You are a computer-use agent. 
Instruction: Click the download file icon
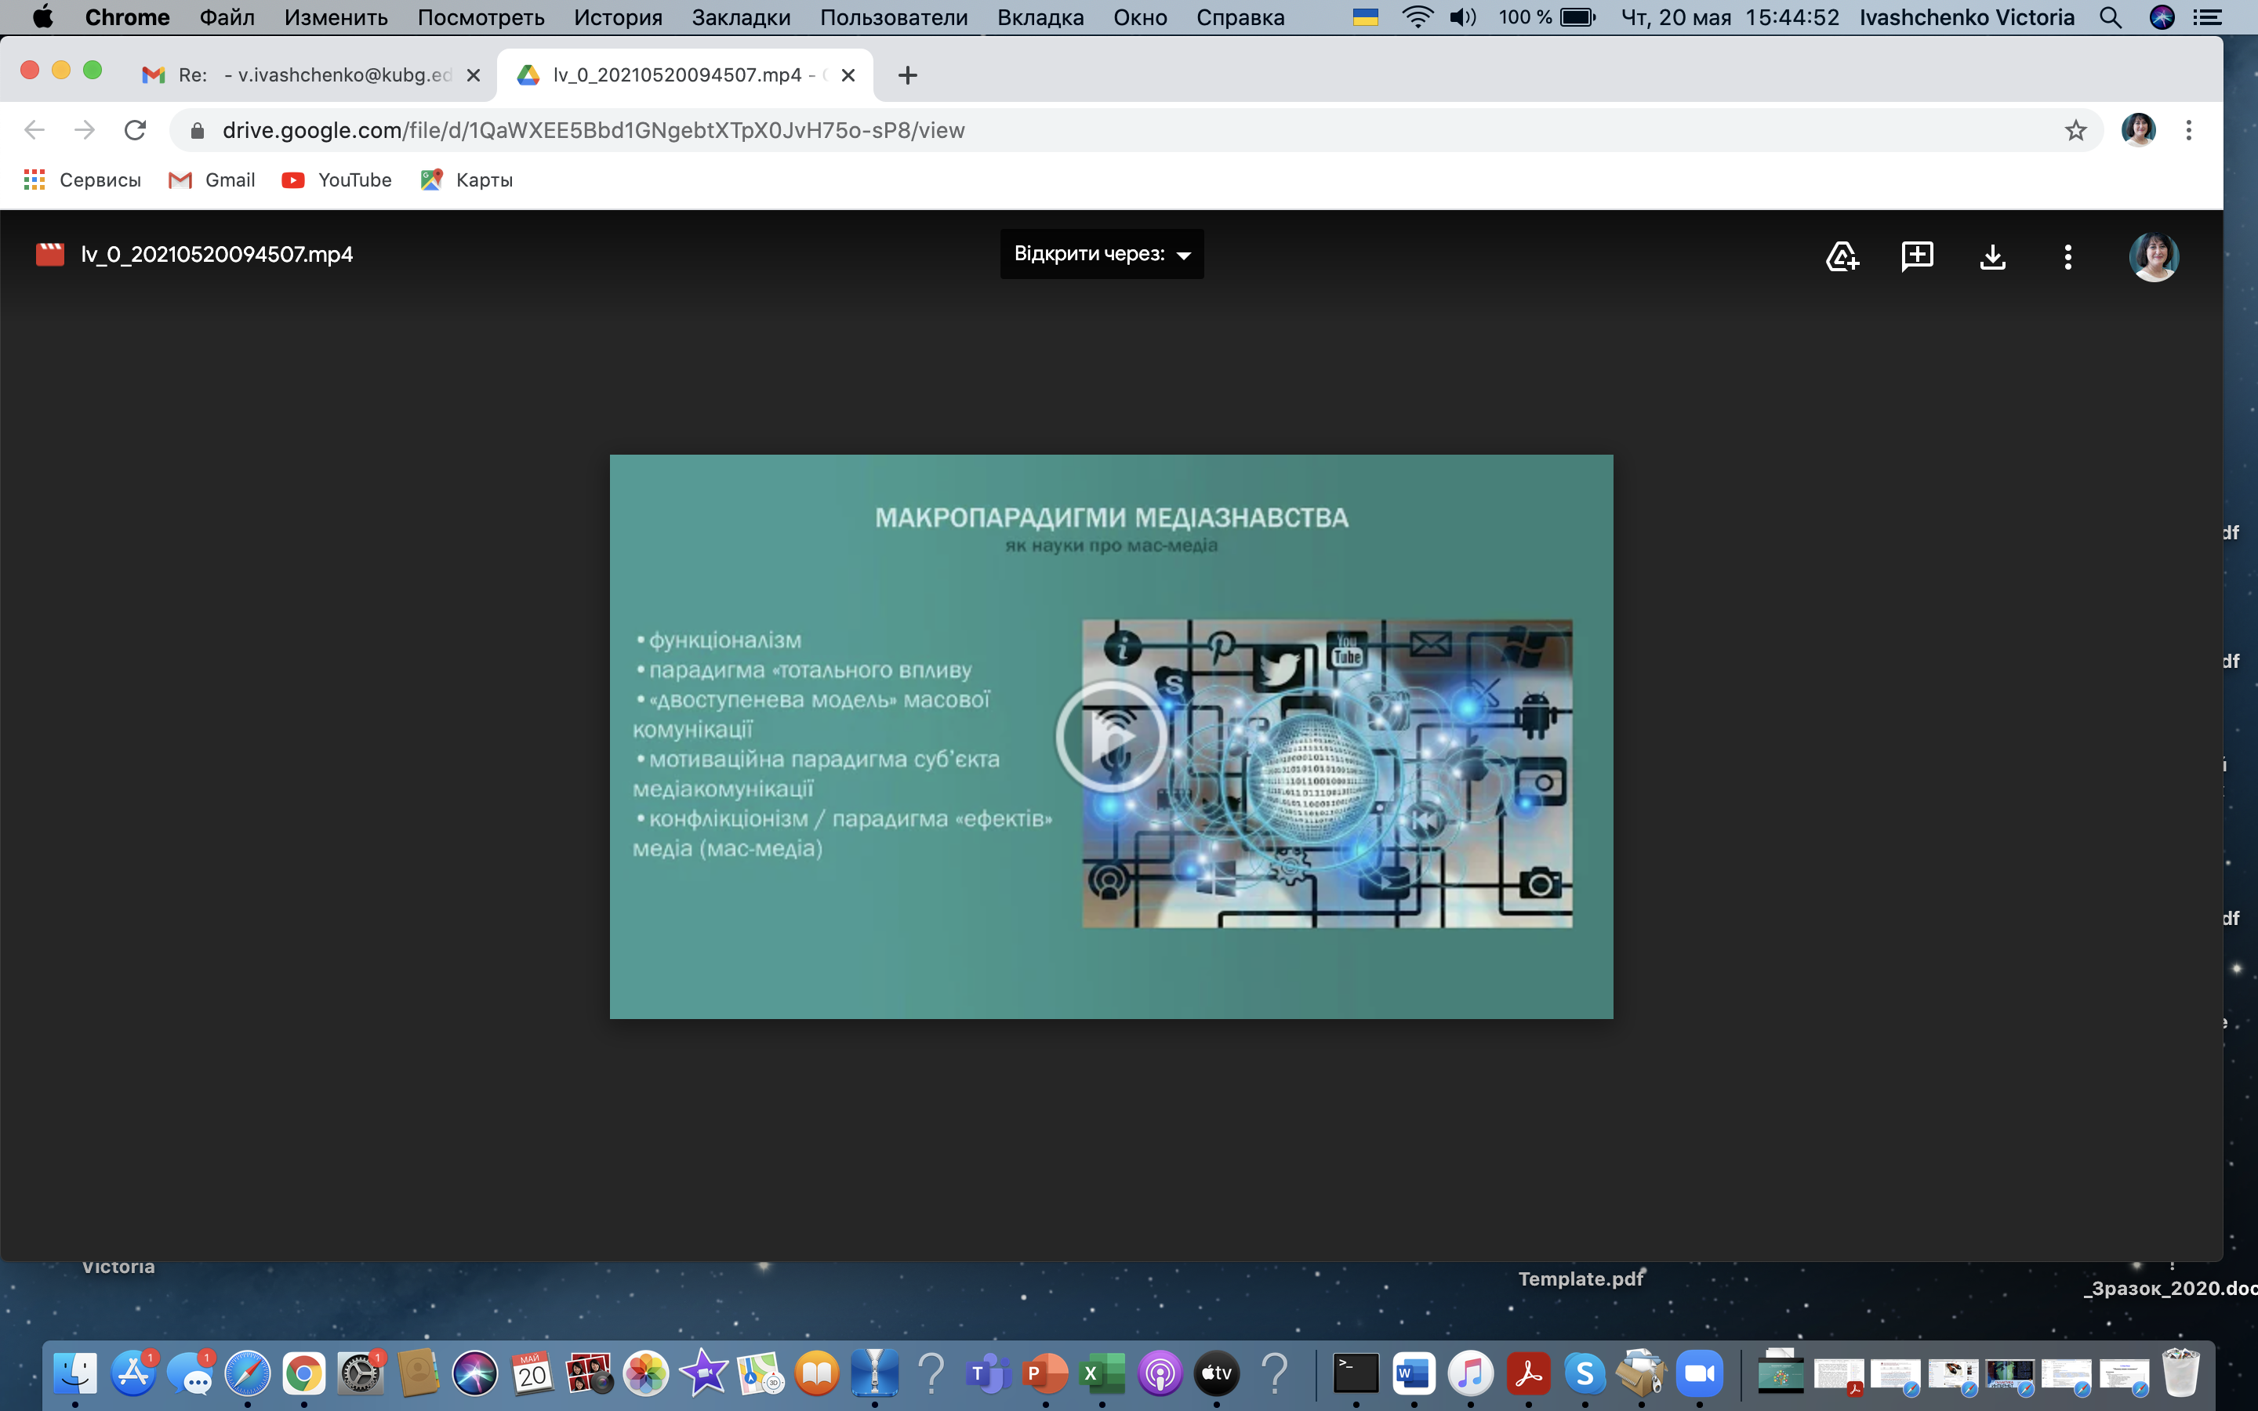[x=1992, y=256]
